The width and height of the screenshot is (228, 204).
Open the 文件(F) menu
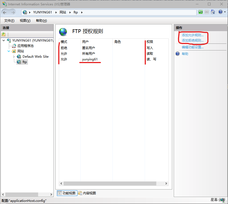pyautogui.click(x=9, y=21)
